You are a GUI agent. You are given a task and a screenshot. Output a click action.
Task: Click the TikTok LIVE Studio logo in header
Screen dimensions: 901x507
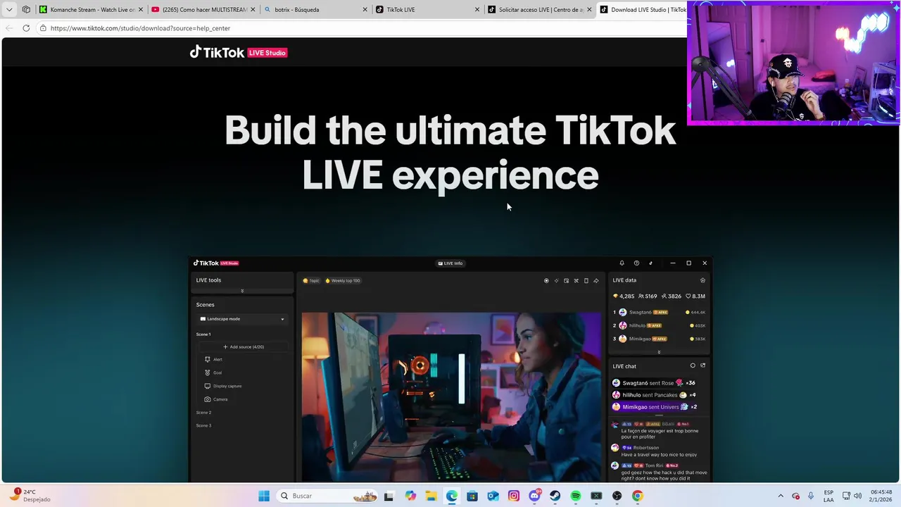(238, 52)
